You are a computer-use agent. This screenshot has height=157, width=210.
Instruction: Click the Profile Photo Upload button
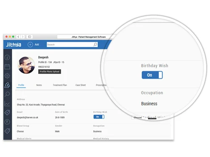(50, 72)
